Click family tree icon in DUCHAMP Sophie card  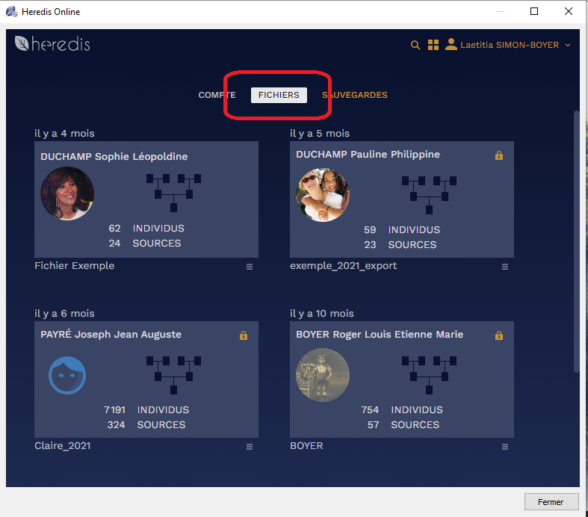[x=173, y=193]
